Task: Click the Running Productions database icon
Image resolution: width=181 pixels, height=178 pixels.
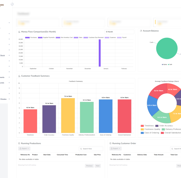Action: (19, 143)
